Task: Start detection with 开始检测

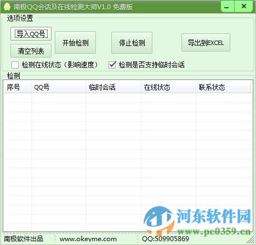Action: tap(75, 43)
